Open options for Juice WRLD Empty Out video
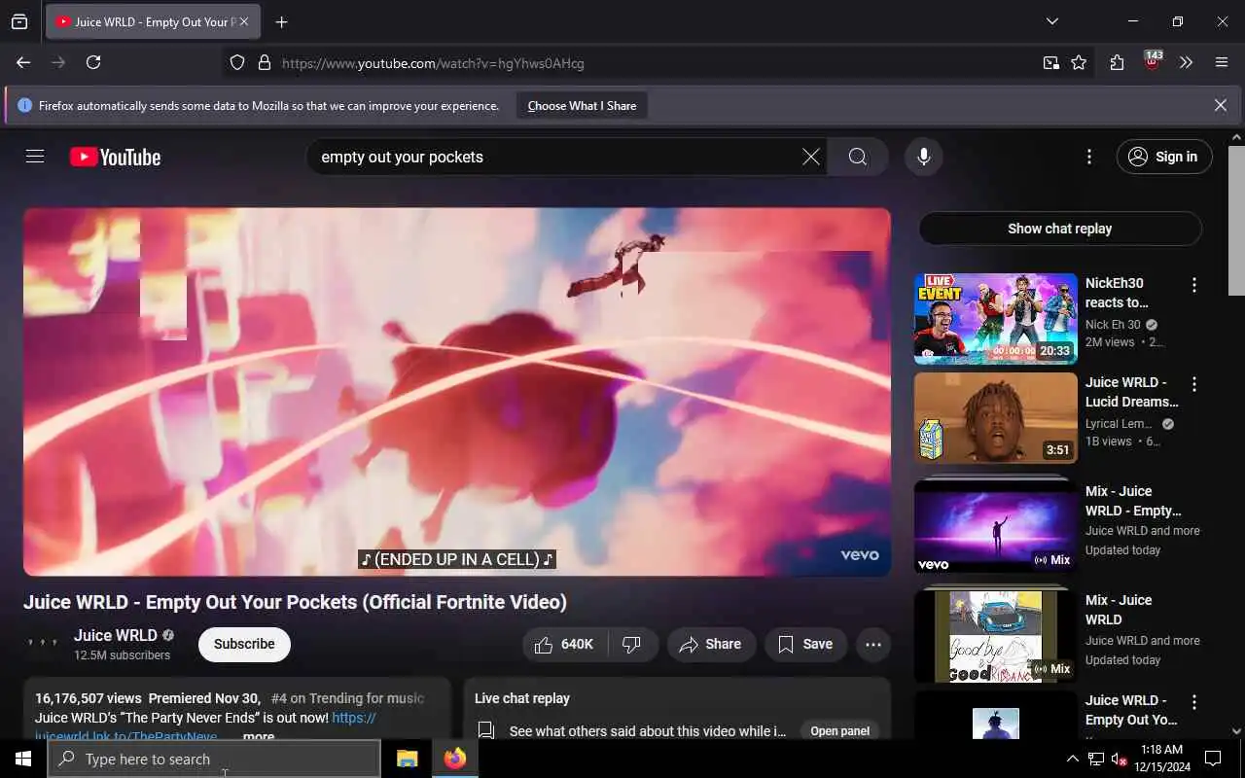This screenshot has width=1245, height=778. click(1193, 702)
